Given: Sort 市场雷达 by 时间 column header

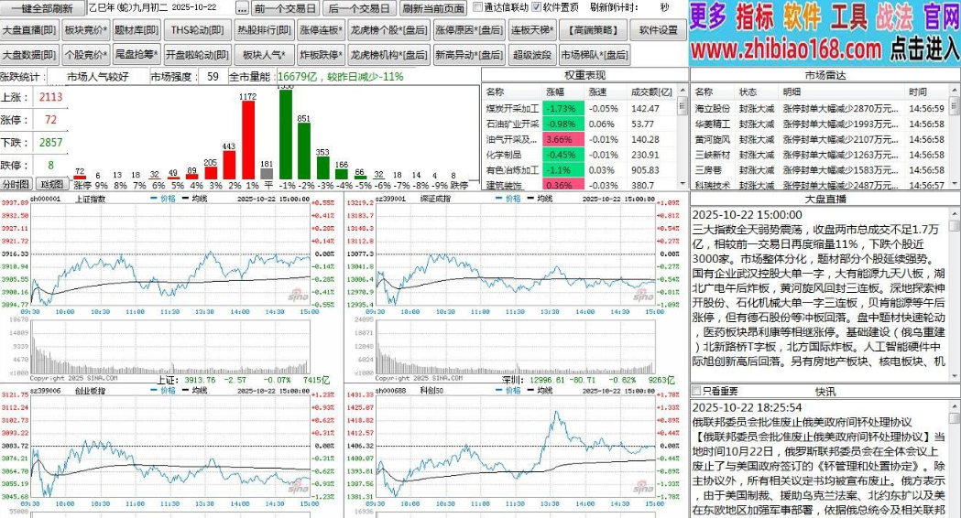Looking at the screenshot, I should [x=918, y=92].
